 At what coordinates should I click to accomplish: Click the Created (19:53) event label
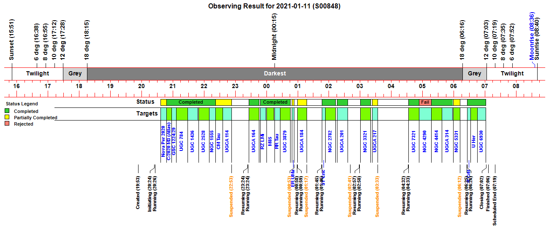click(x=138, y=193)
